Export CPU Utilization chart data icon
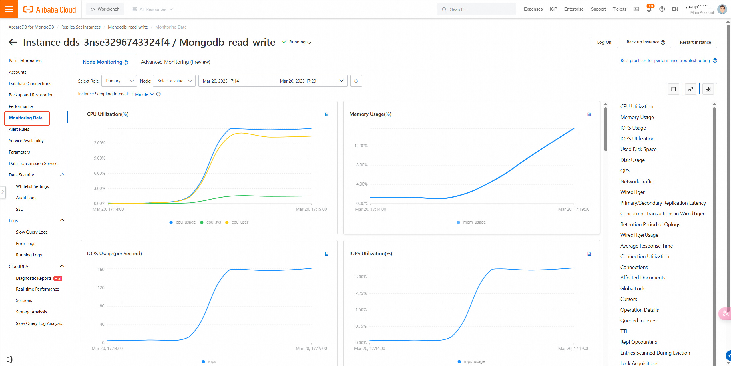 click(x=327, y=114)
